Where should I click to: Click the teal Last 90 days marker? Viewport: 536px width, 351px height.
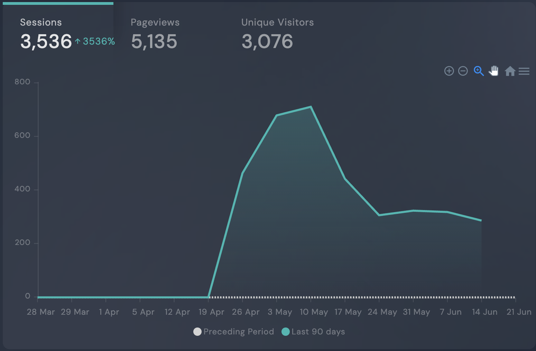(x=286, y=332)
